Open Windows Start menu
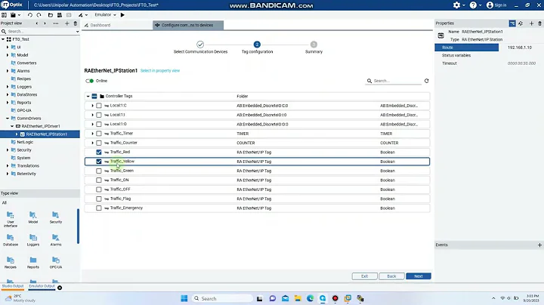Screen dimensions: 544x305 click(x=184, y=298)
